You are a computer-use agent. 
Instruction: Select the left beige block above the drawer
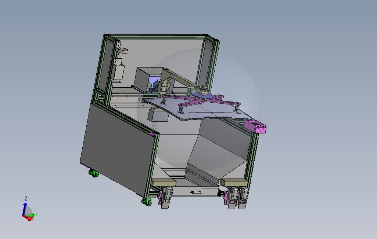pos(164,183)
